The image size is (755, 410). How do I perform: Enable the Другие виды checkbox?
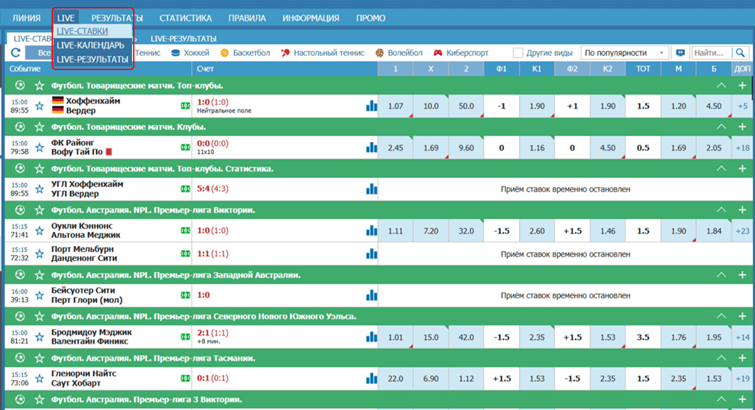(519, 53)
